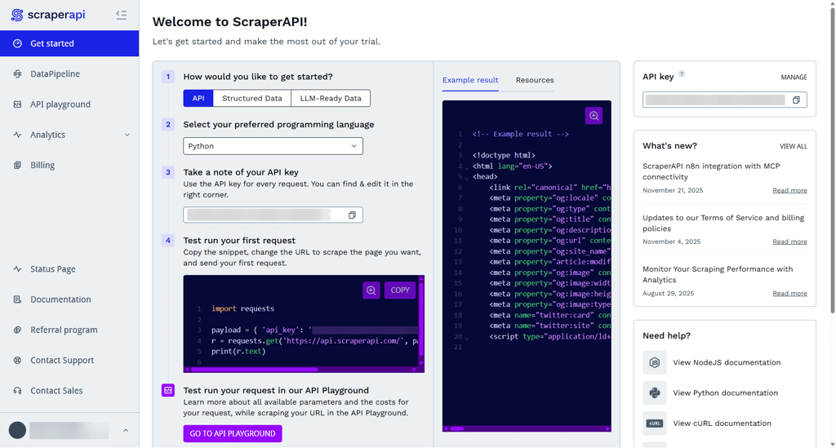
Task: Expand the Analytics submenu chevron
Action: pyautogui.click(x=127, y=135)
